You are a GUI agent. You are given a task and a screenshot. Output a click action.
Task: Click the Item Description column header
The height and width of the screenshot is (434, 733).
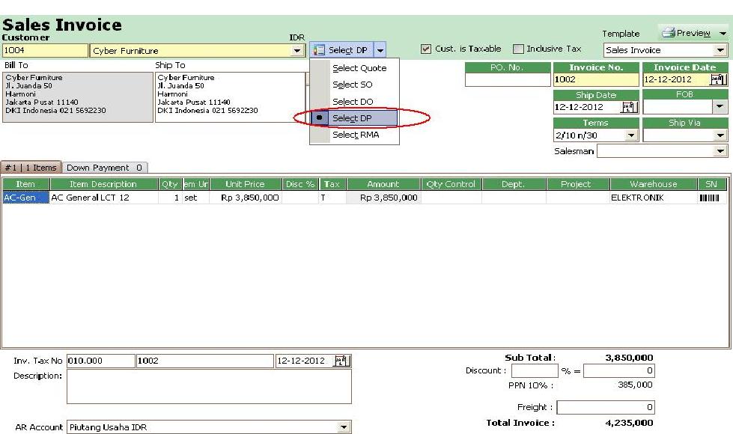(103, 184)
